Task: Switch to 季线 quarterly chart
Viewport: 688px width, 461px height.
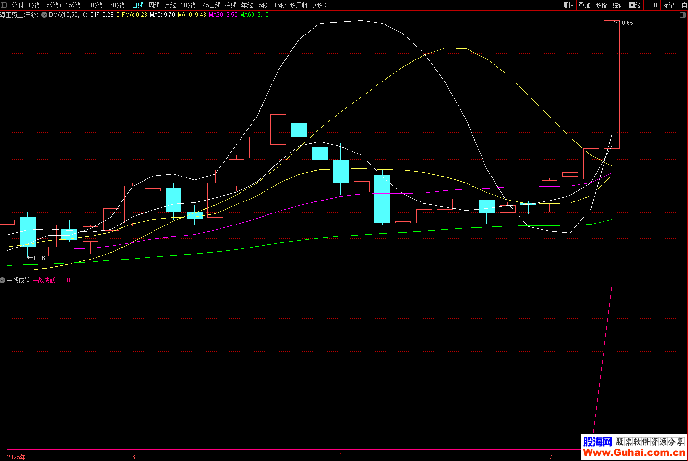Action: click(231, 5)
